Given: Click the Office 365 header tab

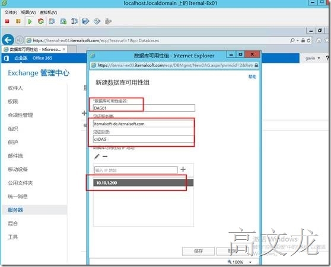Looking at the screenshot, I should [x=42, y=58].
